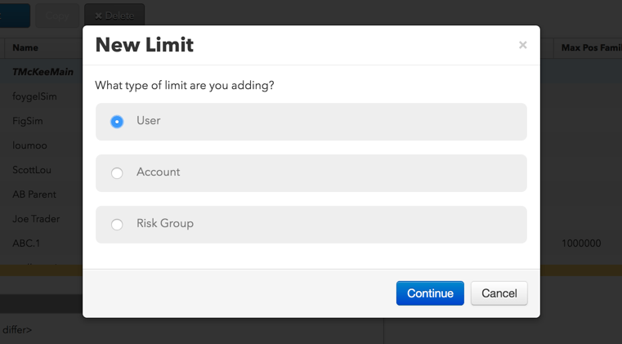Choose the Account radio option
The image size is (622, 344).
tap(117, 173)
